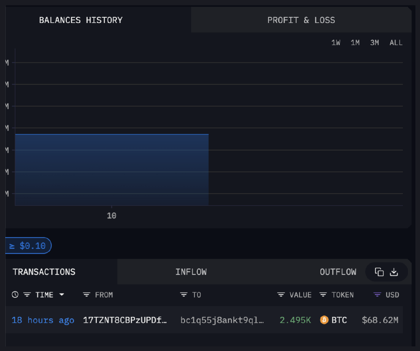Click the FROM column header label
Screen dimensions: 420x351
(x=104, y=295)
